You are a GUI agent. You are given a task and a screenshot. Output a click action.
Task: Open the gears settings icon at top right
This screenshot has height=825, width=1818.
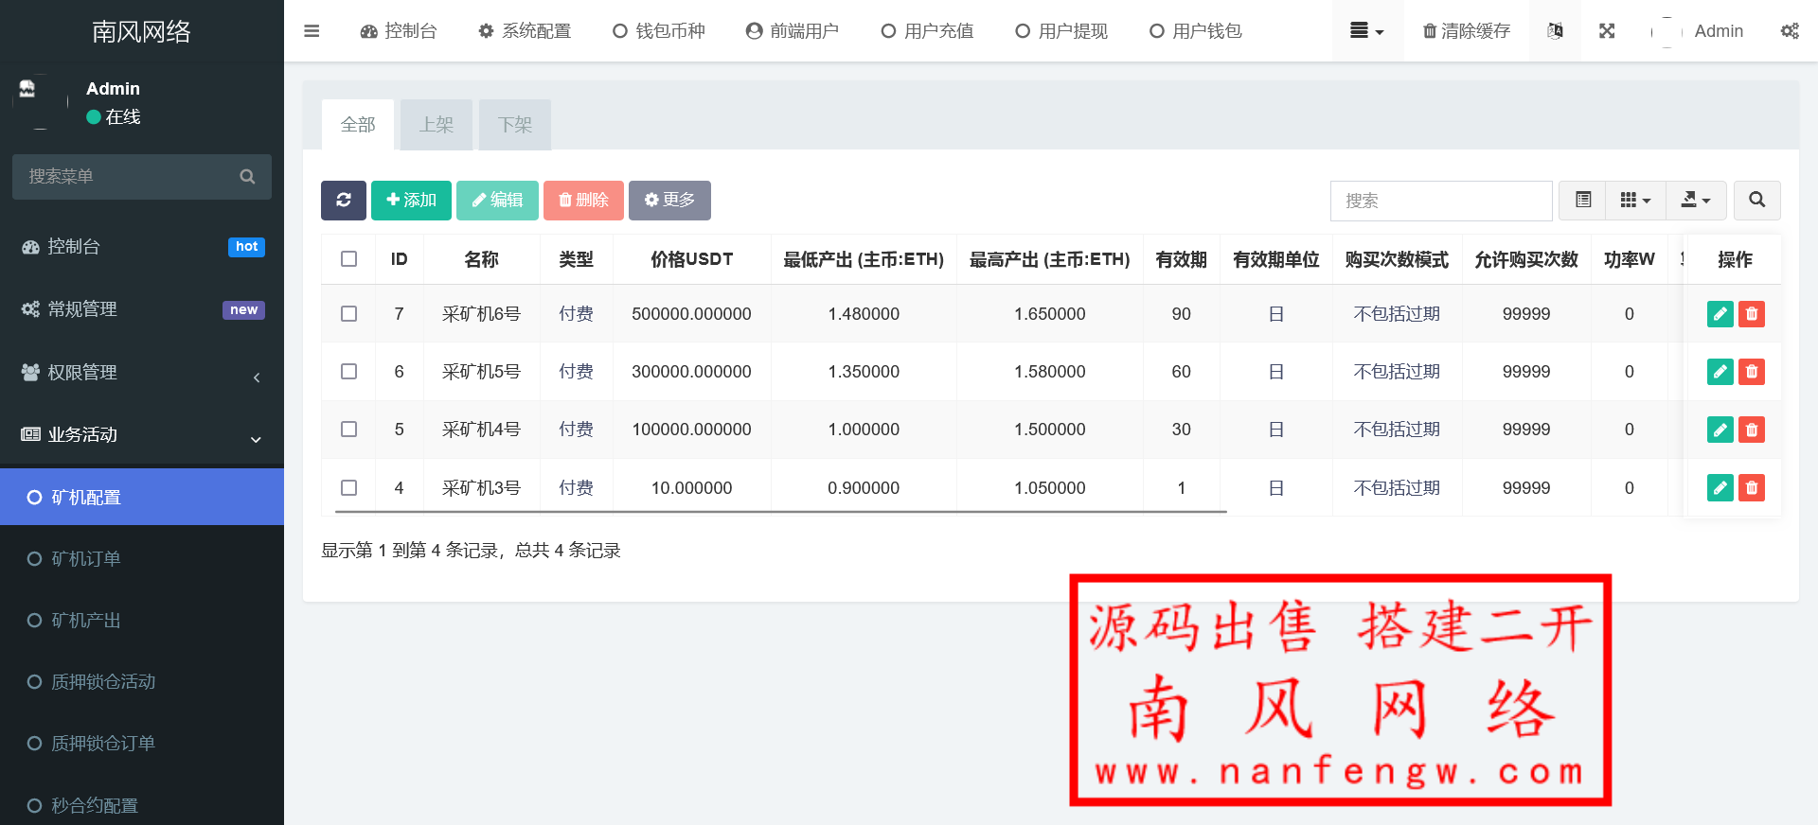tap(1789, 31)
